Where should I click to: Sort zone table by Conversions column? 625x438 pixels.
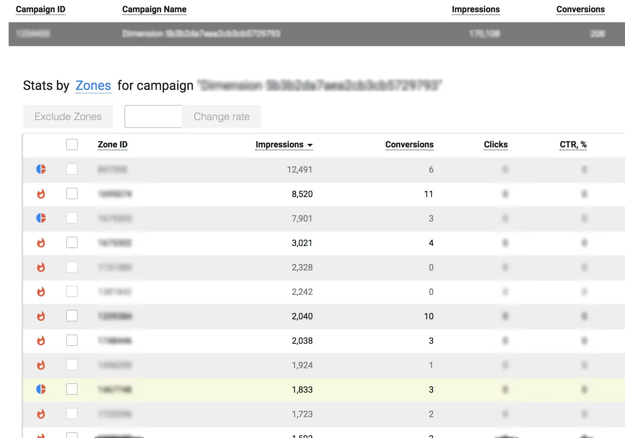coord(409,145)
